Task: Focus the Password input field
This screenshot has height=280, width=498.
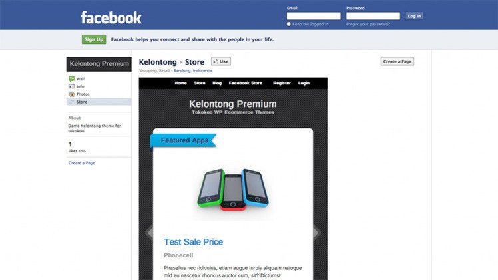Action: [x=373, y=16]
